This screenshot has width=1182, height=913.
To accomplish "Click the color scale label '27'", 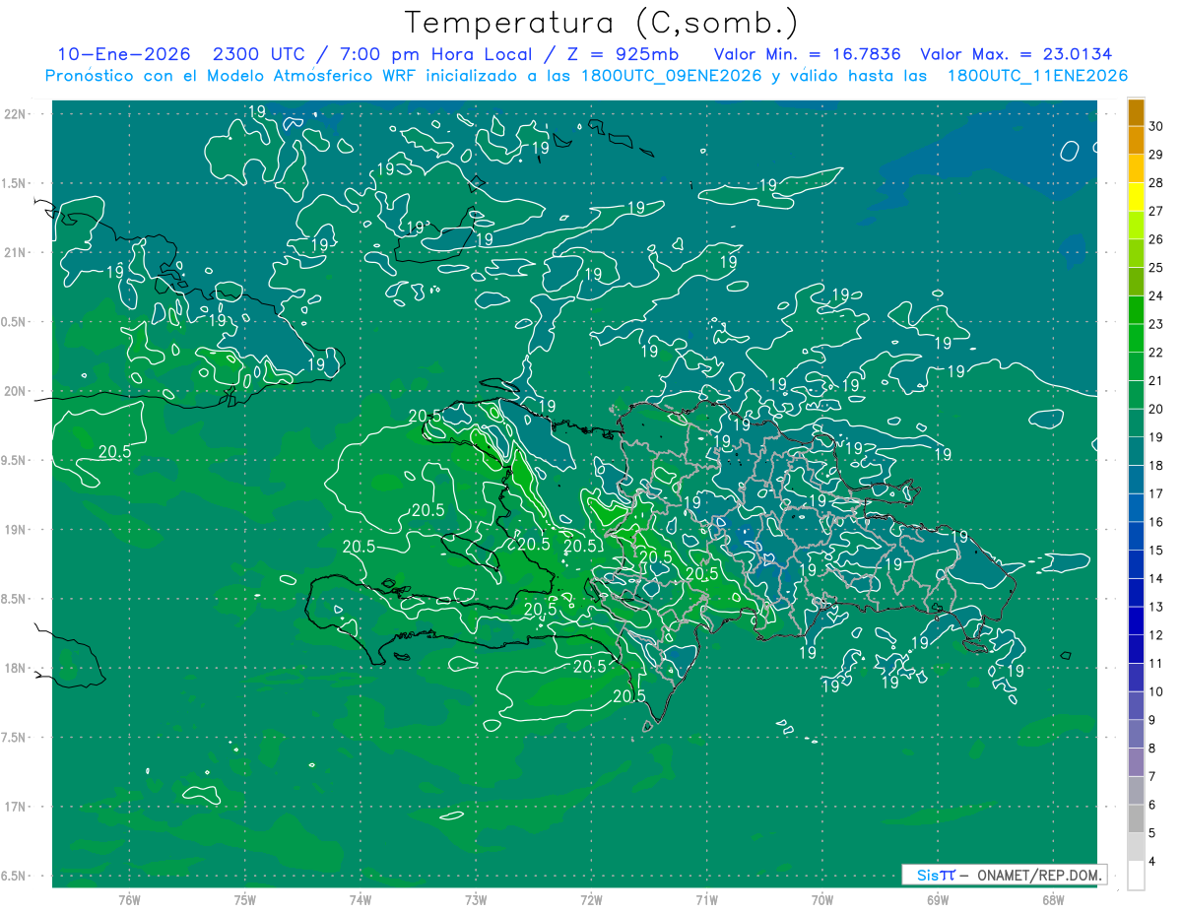I will point(1156,212).
